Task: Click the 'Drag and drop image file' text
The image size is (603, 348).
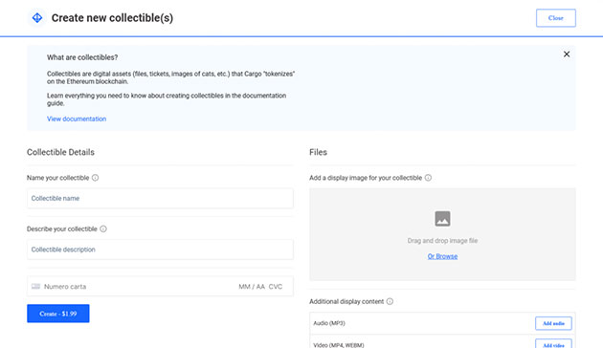Action: point(442,241)
